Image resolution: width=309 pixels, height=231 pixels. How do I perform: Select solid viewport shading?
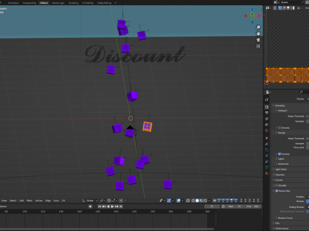coord(197,201)
